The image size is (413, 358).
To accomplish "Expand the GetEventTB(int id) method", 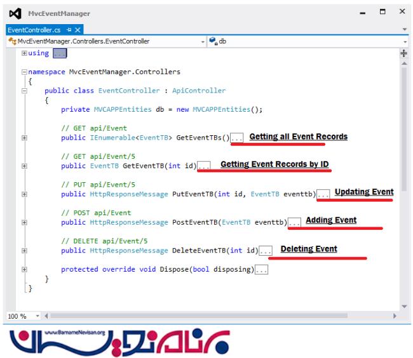I will (x=24, y=166).
